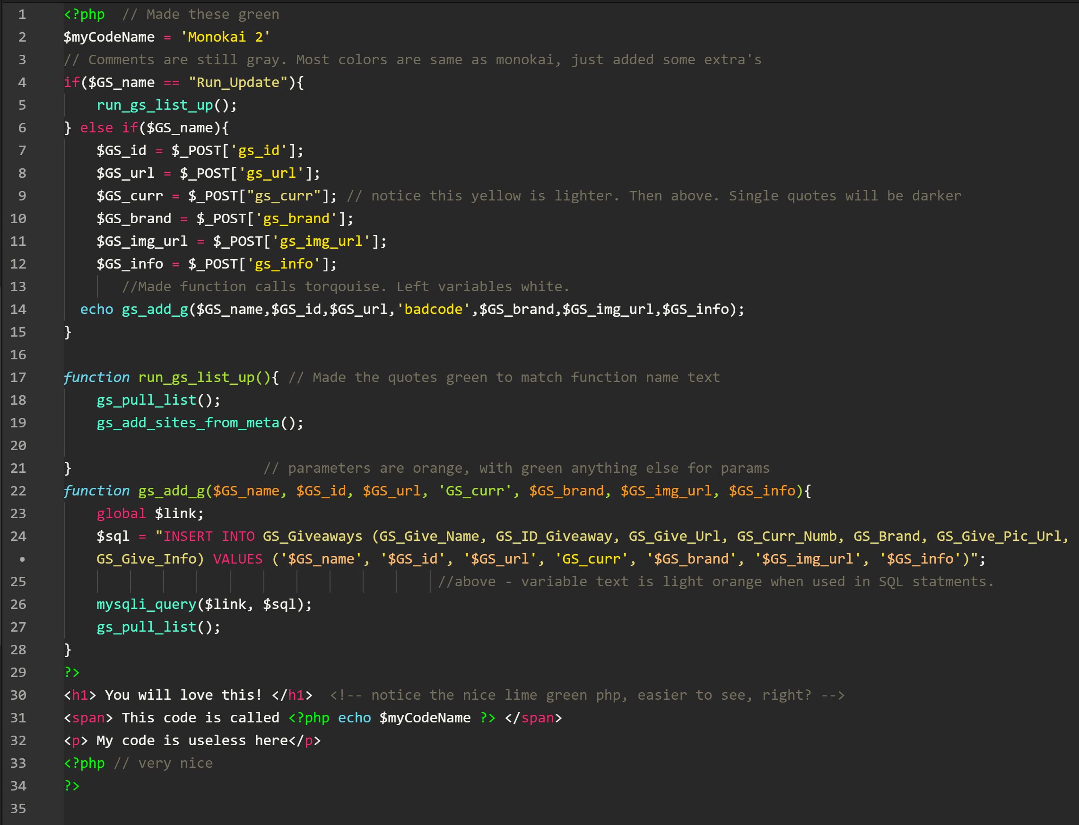Viewport: 1079px width, 825px height.
Task: Click line number 35 in the gutter
Action: point(18,808)
